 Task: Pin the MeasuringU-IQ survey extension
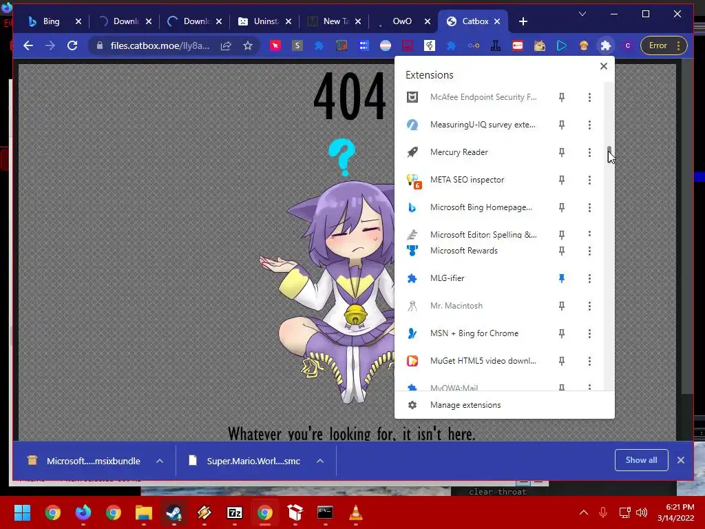(x=562, y=125)
